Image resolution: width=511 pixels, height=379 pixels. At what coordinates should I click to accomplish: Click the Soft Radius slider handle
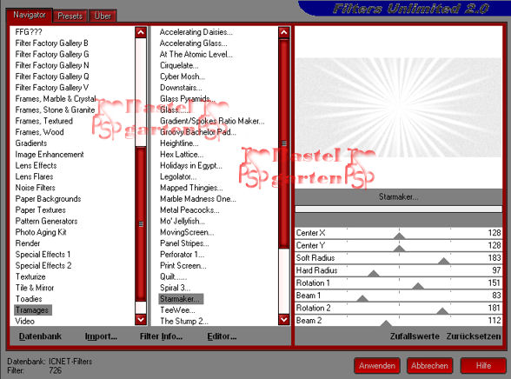tap(444, 261)
